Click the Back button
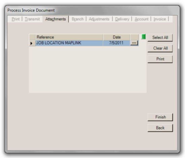This screenshot has width=185, height=158. pos(160,128)
